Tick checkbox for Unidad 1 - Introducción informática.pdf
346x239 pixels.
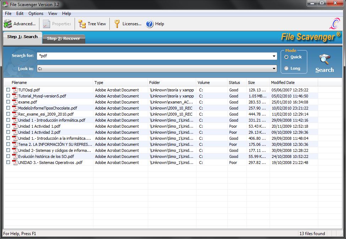click(8, 120)
